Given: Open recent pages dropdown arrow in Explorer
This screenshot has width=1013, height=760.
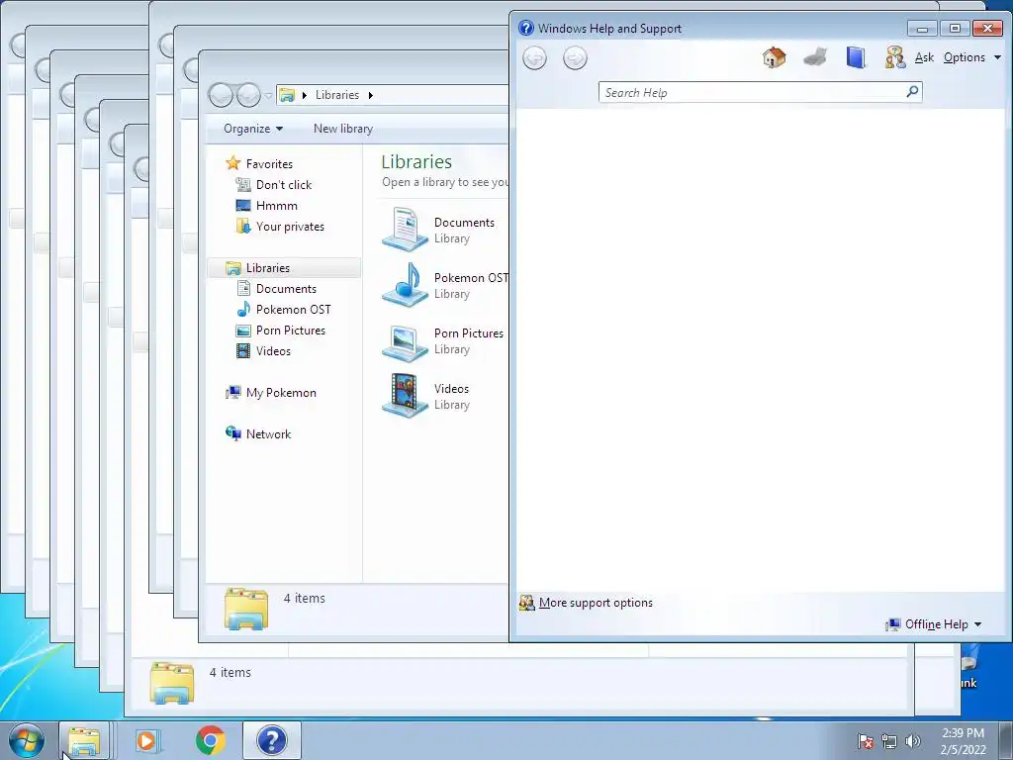Looking at the screenshot, I should (x=268, y=96).
